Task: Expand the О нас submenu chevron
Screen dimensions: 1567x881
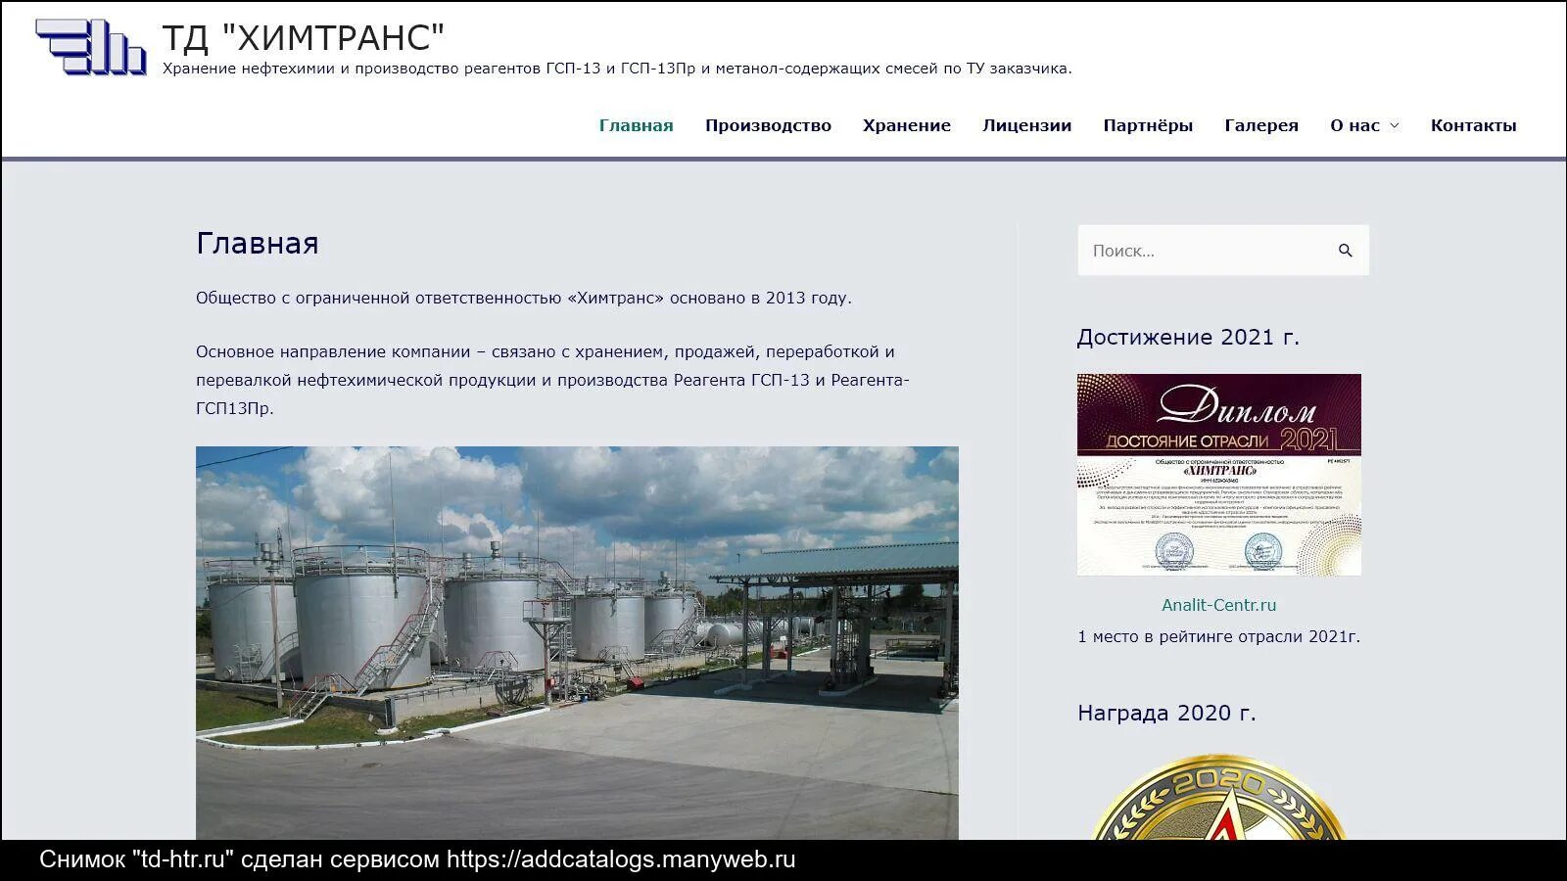Action: pyautogui.click(x=1395, y=125)
